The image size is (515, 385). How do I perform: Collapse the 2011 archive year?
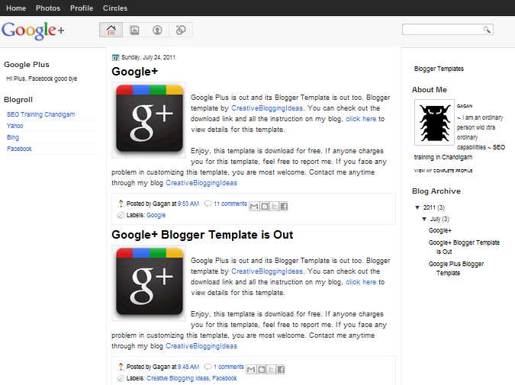tap(417, 207)
